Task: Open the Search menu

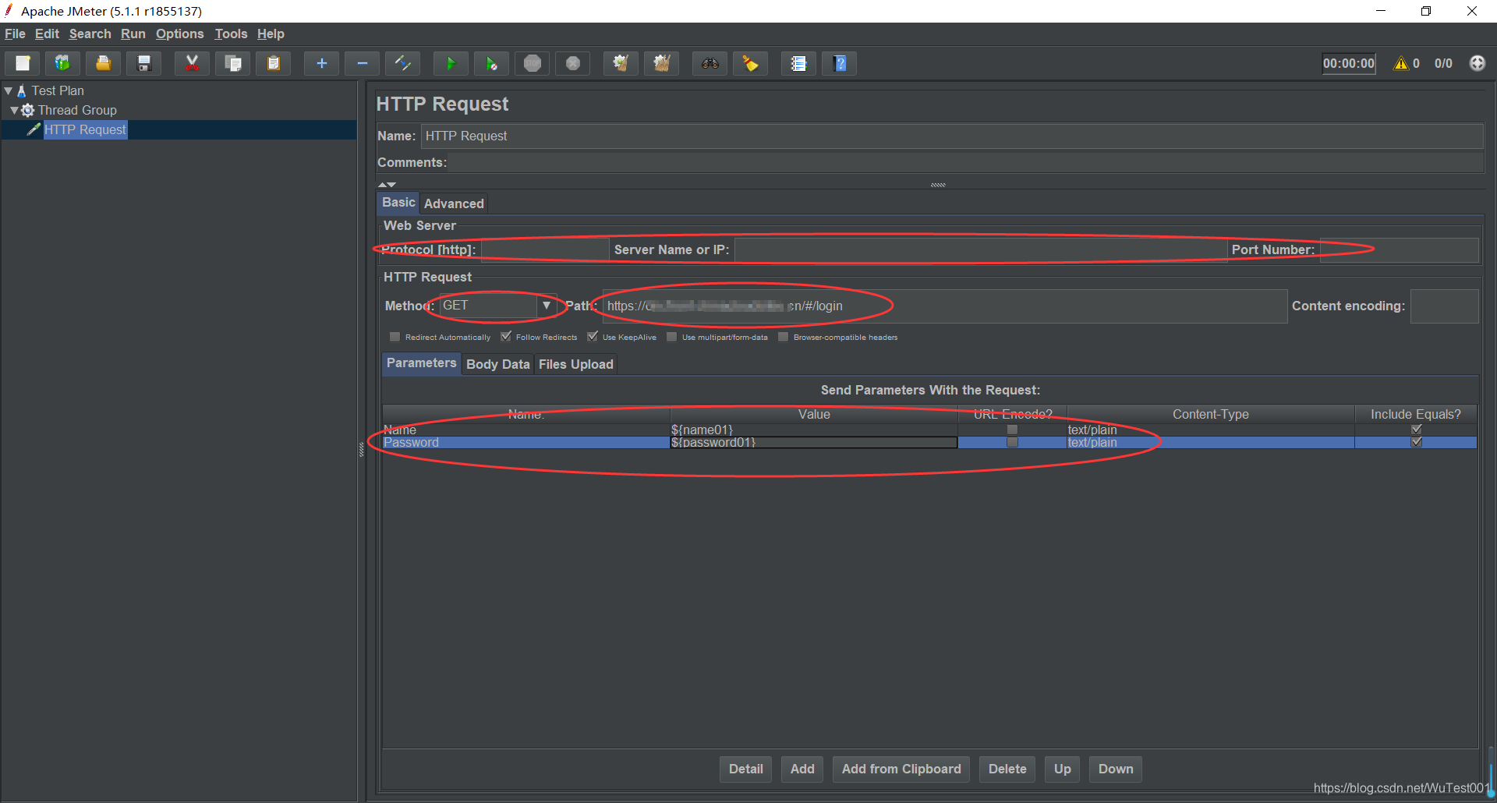Action: pos(90,34)
